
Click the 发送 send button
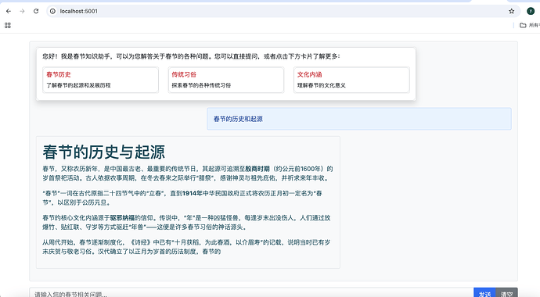(484, 292)
